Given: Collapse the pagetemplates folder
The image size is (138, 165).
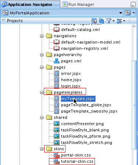Looking at the screenshot, I should (x=42, y=93).
